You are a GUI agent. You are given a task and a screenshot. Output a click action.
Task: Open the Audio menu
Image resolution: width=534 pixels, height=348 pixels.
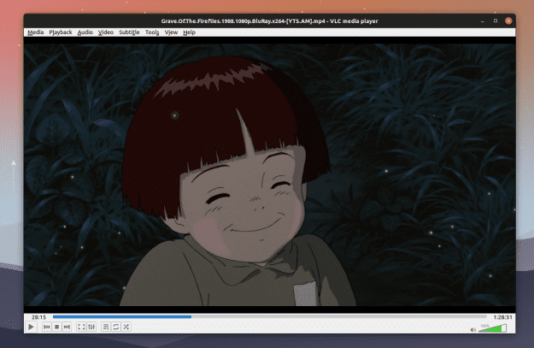click(x=85, y=32)
